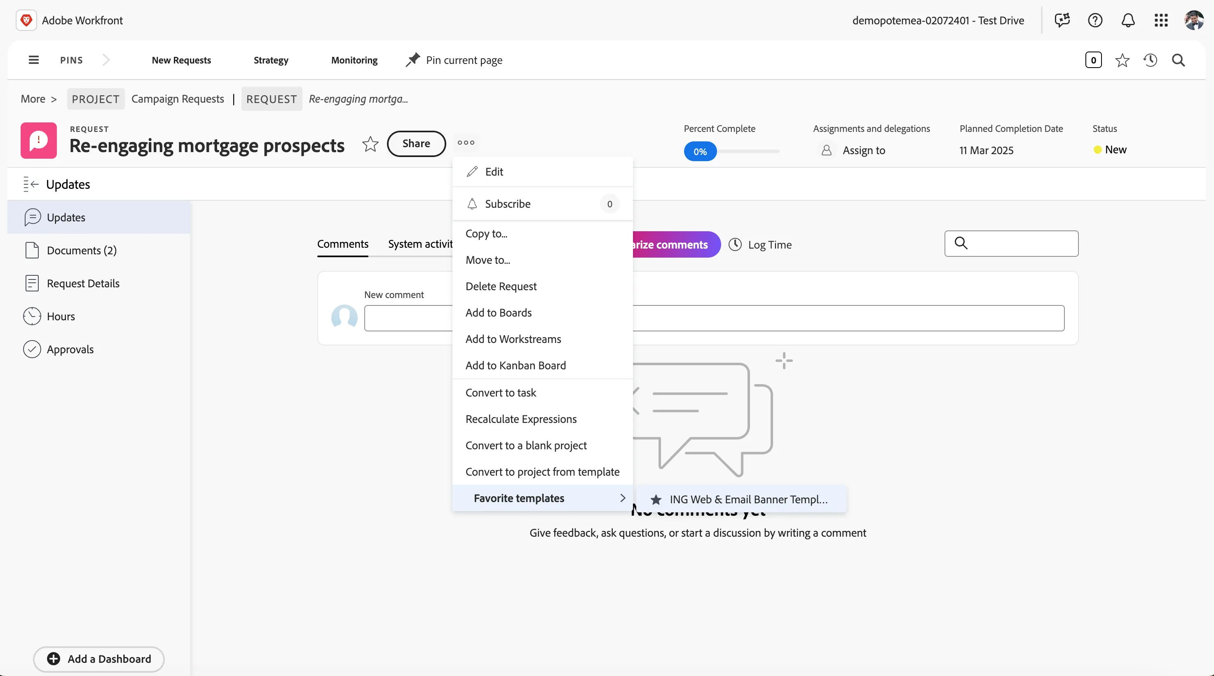Screen dimensions: 1214x676
Task: Click the pink request type icon
Action: 39,141
